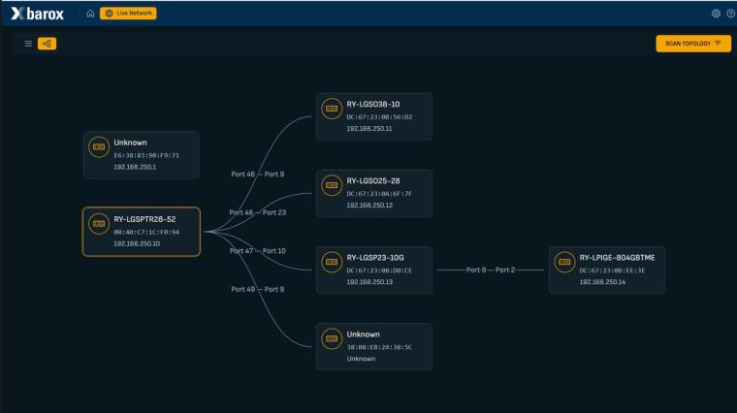Open the settings gear icon
This screenshot has width=737, height=413.
716,14
